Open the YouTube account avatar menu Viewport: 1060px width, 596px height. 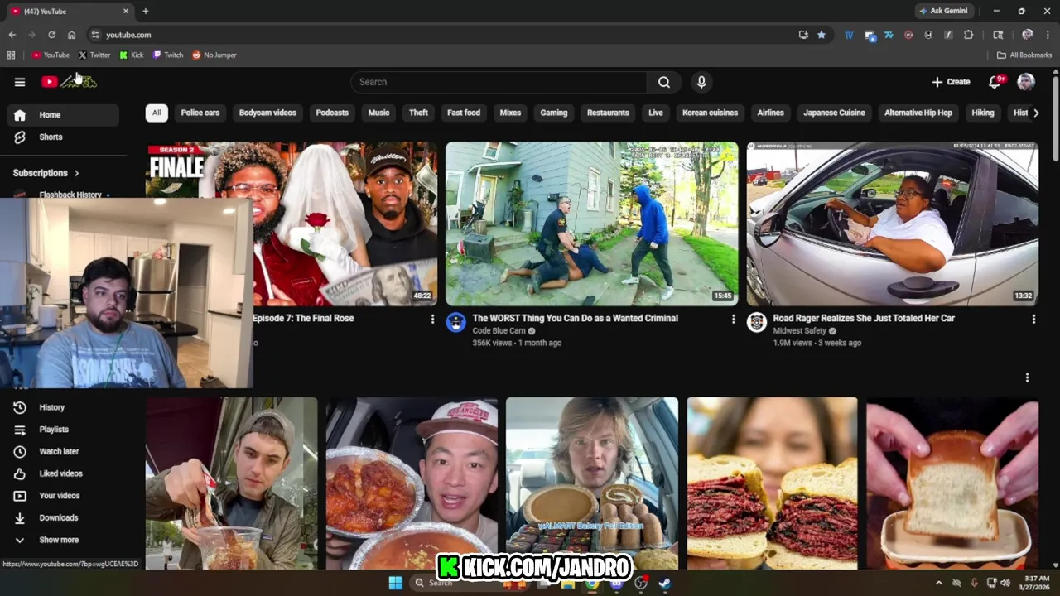tap(1026, 82)
